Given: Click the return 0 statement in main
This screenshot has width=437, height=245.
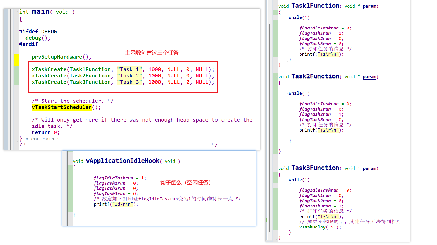Looking at the screenshot, I should (46, 132).
